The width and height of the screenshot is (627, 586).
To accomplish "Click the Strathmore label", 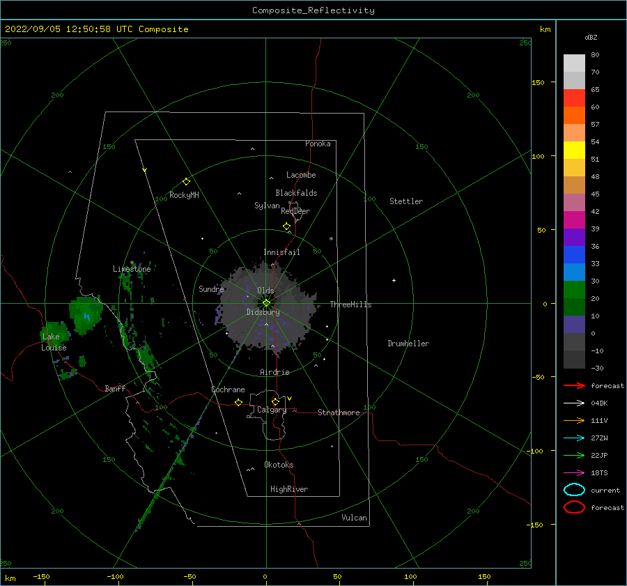I will (x=339, y=412).
